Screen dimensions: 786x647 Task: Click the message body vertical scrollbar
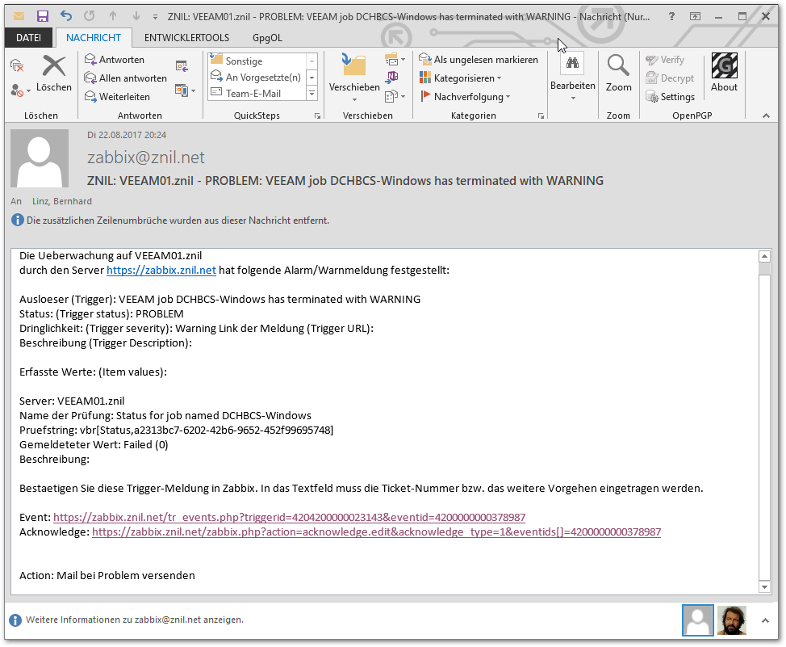(764, 420)
